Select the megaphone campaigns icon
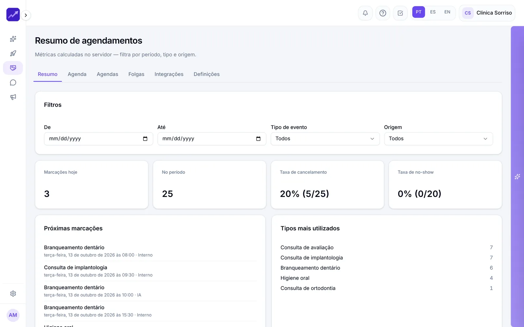 [x=13, y=97]
